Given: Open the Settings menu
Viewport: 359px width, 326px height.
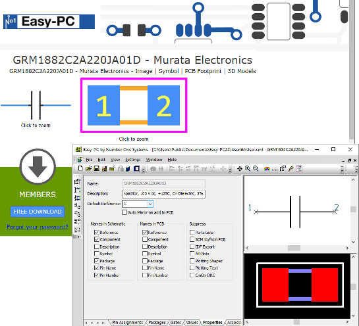Looking at the screenshot, I should coord(133,160).
